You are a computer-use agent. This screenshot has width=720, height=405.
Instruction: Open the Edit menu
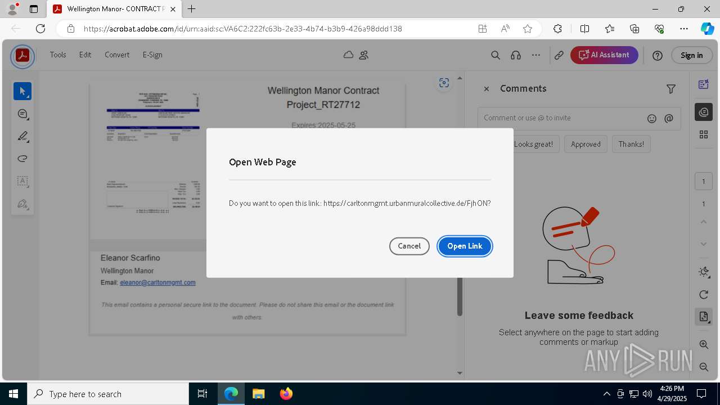coord(85,55)
